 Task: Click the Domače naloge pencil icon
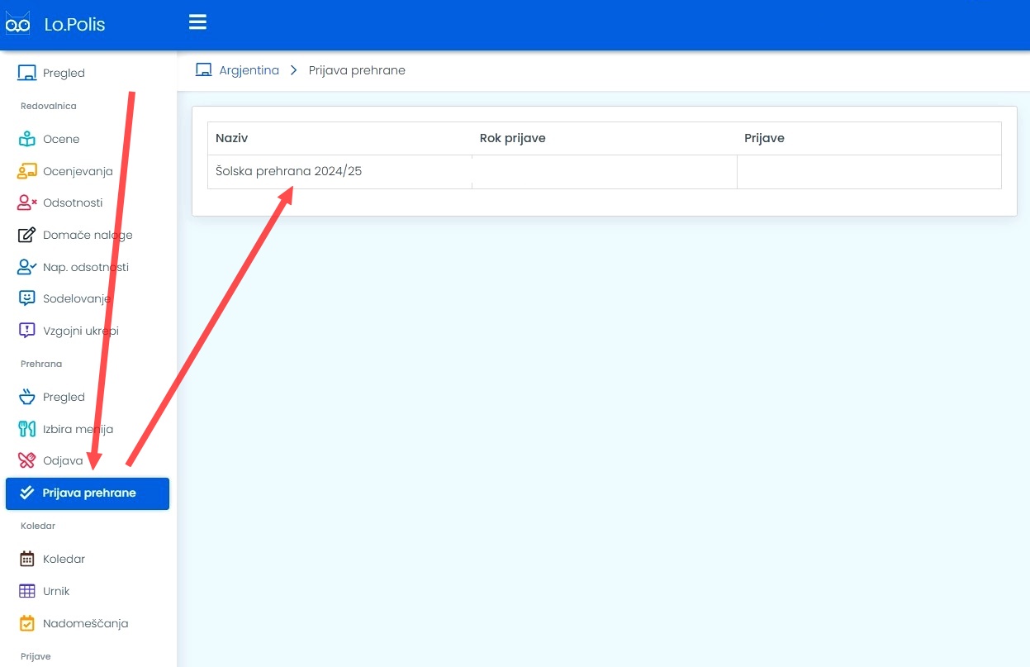point(27,235)
